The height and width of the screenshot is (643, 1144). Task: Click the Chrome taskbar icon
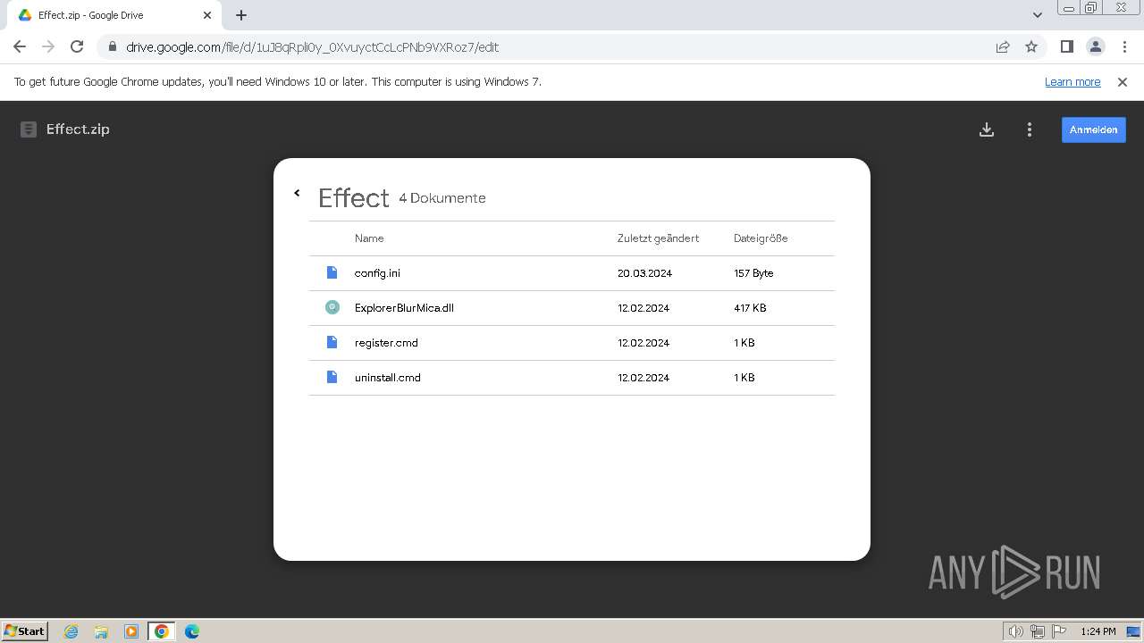coord(162,631)
